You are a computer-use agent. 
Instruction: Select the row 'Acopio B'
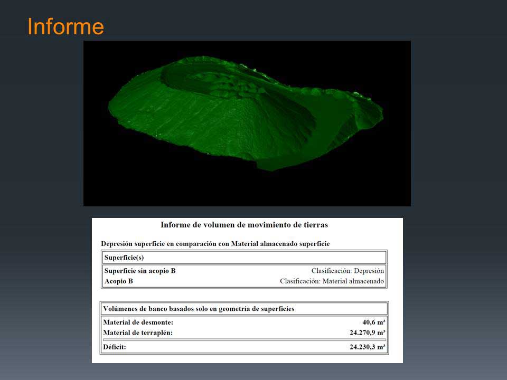point(117,281)
